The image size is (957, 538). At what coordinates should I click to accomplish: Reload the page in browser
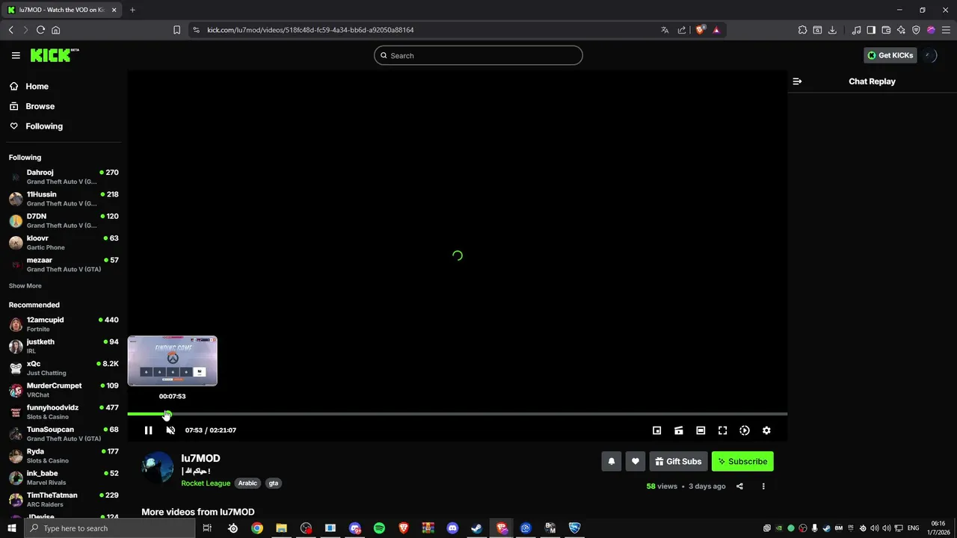pyautogui.click(x=40, y=30)
